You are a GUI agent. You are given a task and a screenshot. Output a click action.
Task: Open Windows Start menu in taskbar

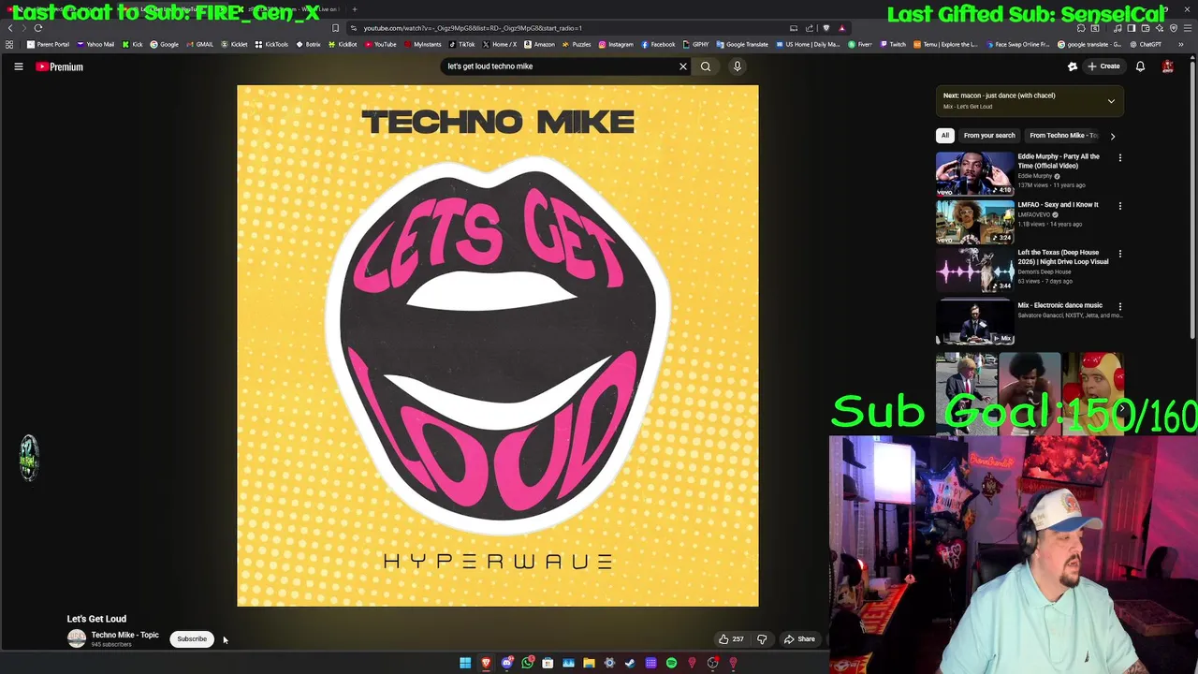pyautogui.click(x=465, y=664)
